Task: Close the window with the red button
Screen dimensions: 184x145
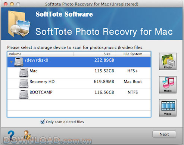Action: pyautogui.click(x=6, y=4)
